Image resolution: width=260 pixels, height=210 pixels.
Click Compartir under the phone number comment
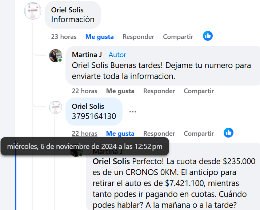tap(199, 134)
